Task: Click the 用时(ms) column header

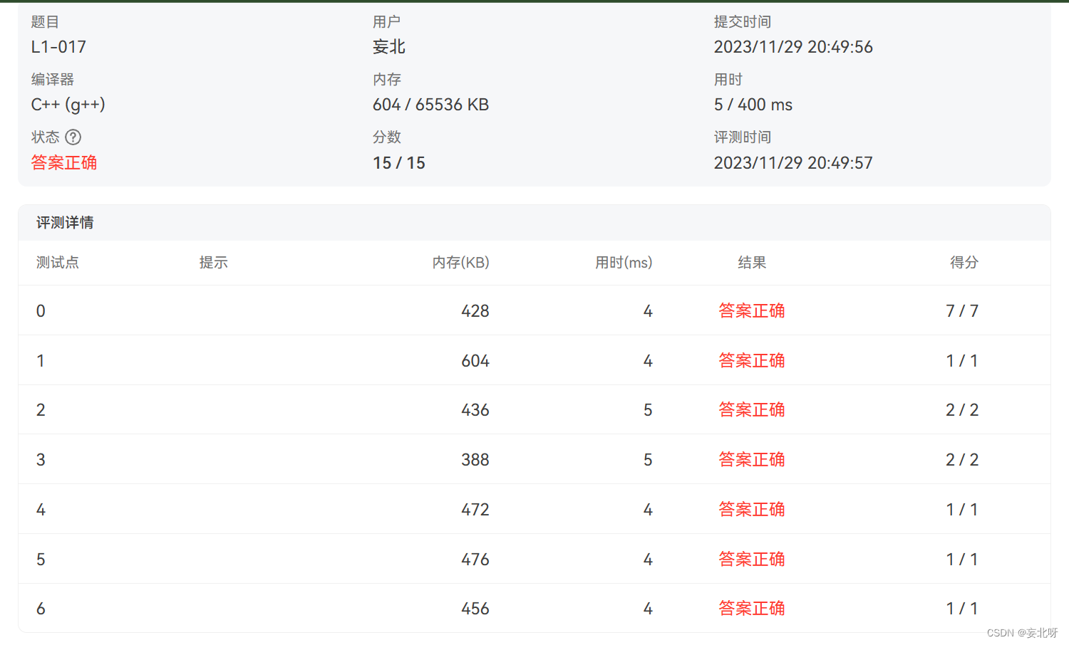Action: 624,263
